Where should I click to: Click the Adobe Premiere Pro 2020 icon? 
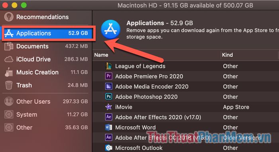[108, 76]
